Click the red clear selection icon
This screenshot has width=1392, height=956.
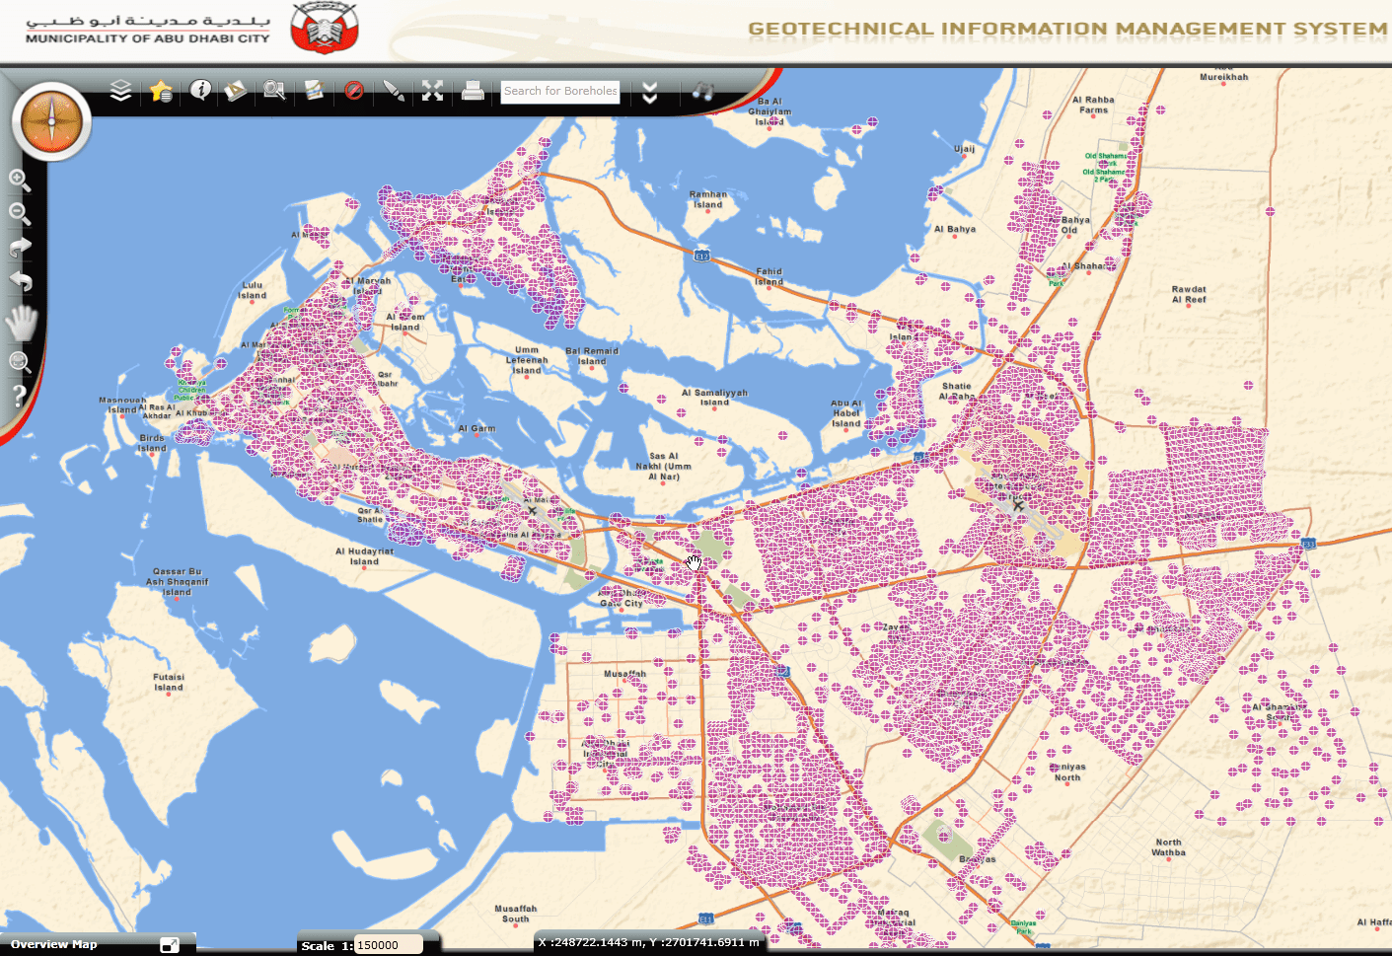(x=354, y=91)
